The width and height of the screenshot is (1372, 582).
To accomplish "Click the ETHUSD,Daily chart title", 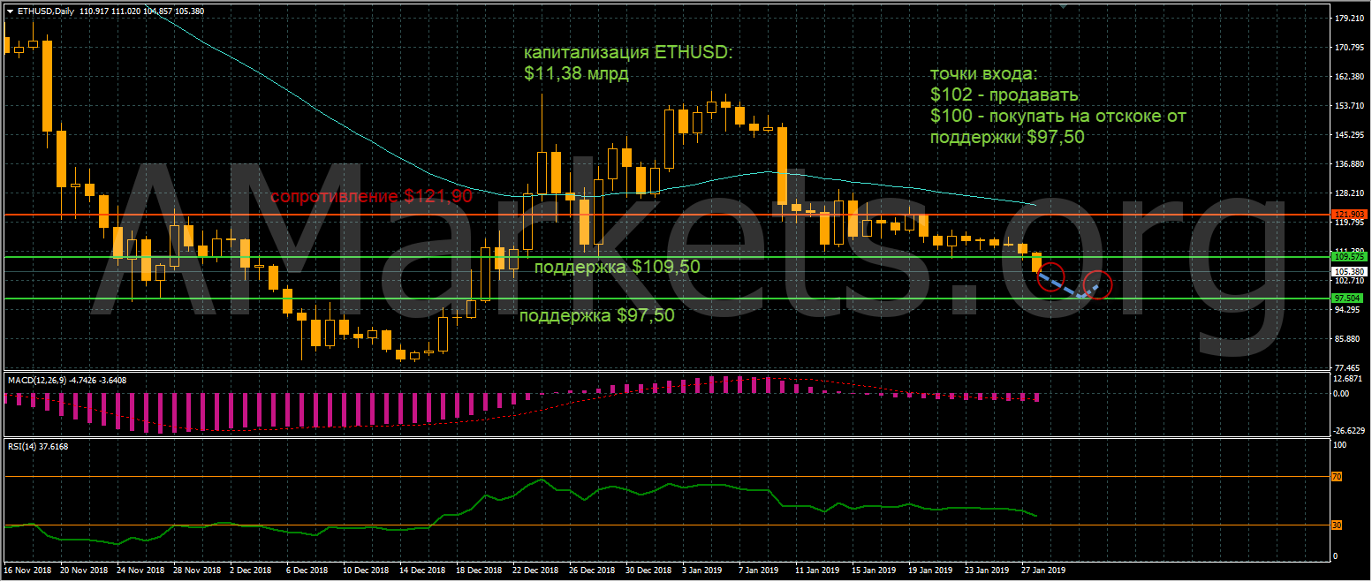I will (x=45, y=11).
